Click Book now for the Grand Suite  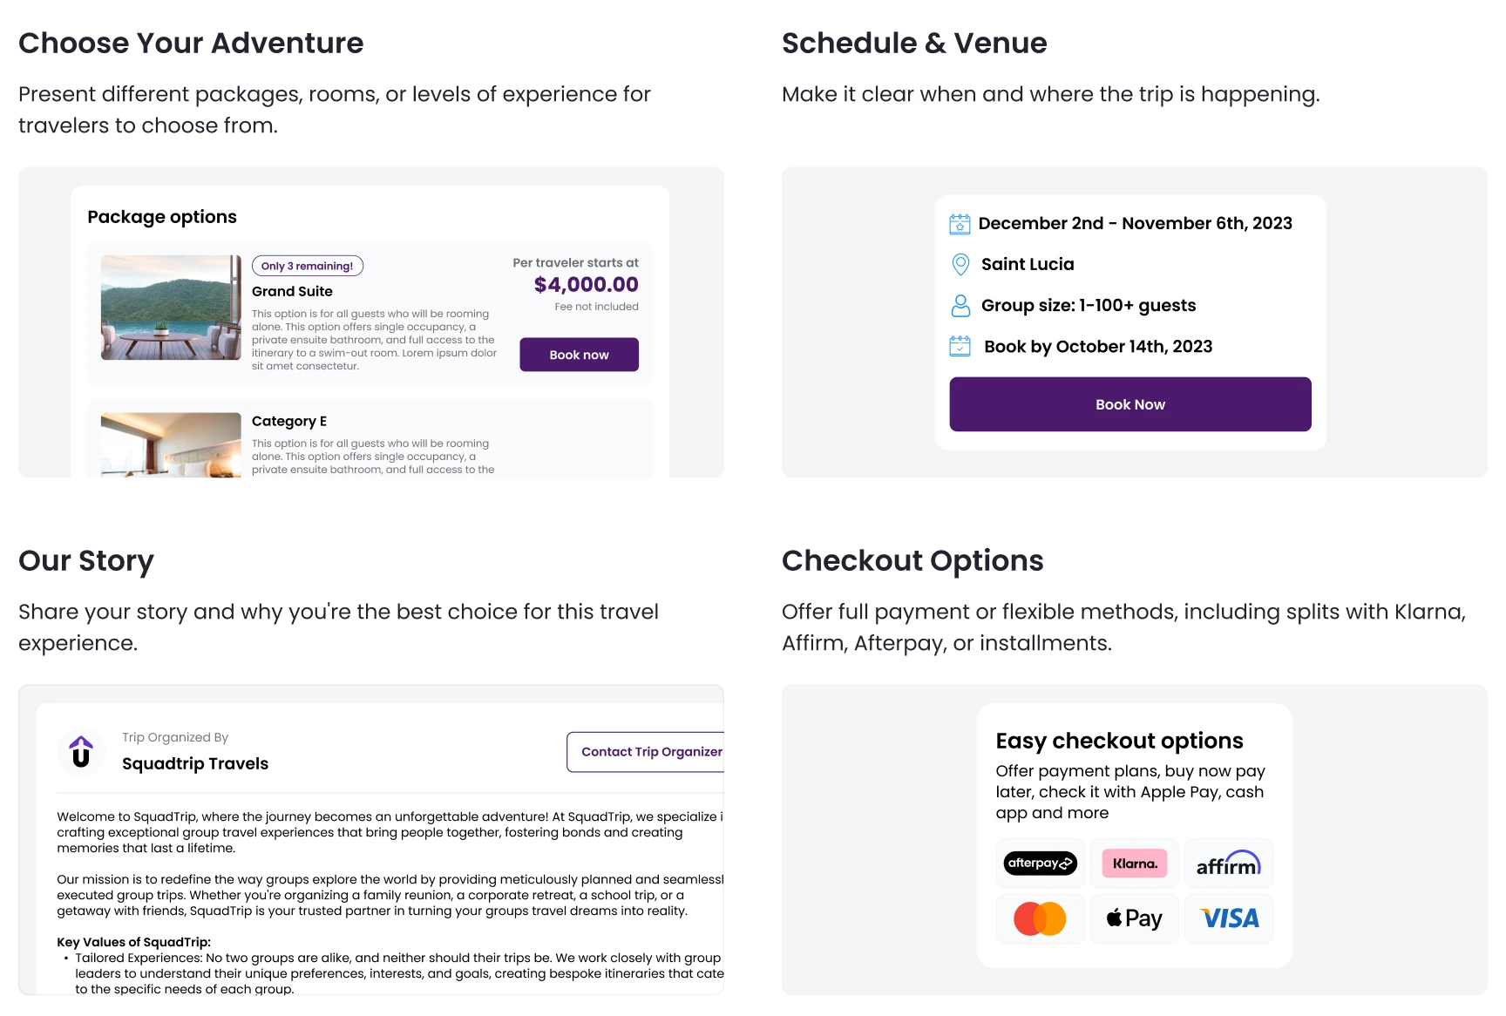point(579,355)
